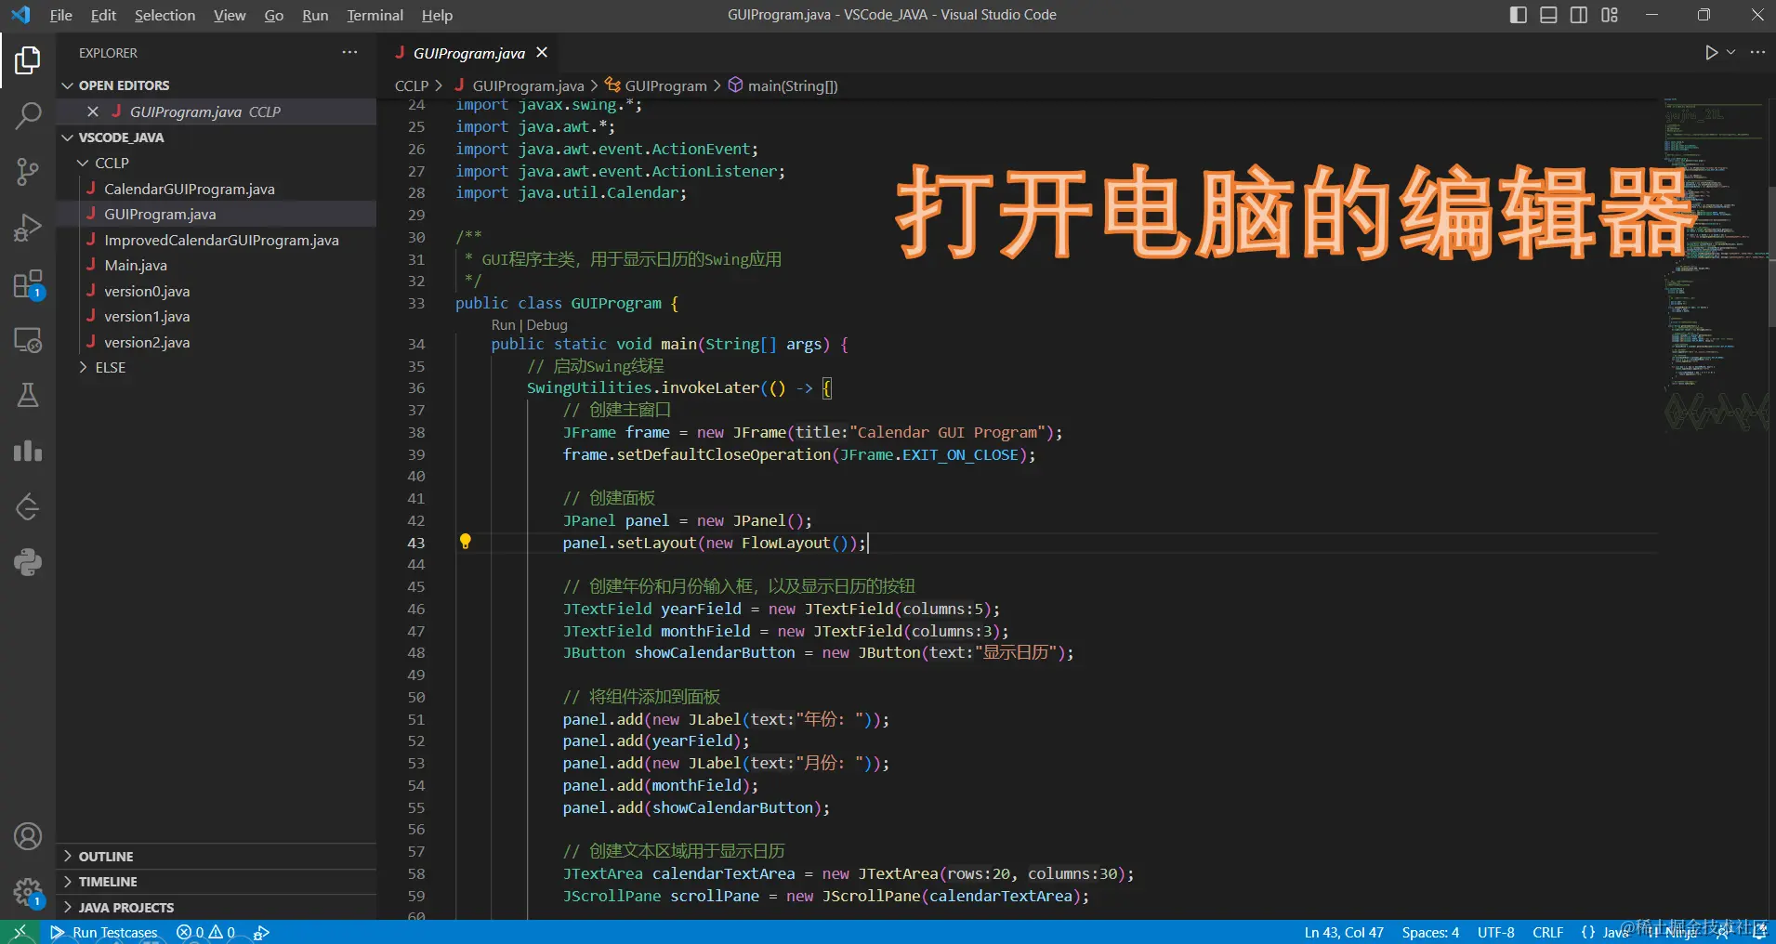Close the GUIProgram.java editor tab
Screen dimensions: 1776x944
point(542,53)
